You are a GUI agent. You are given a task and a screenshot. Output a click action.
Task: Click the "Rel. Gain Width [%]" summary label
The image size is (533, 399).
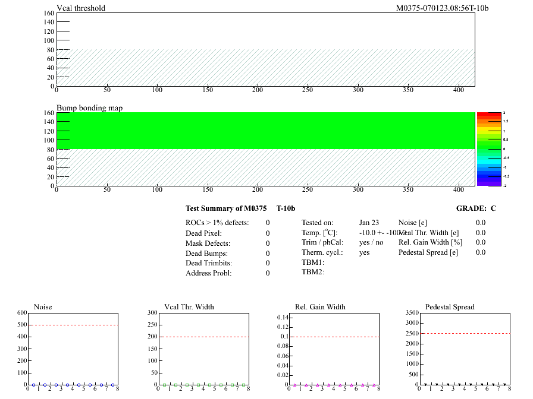[x=430, y=242]
